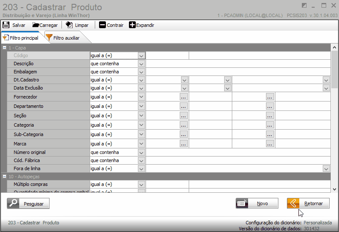The height and width of the screenshot is (232, 339).
Task: Open first Categoria lookup ellipsis button
Action: 184,125
